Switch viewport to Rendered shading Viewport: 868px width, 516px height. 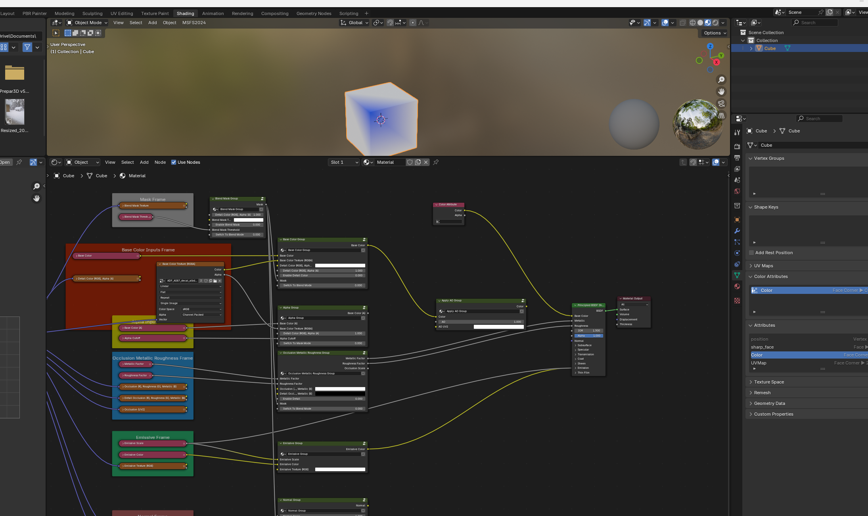(x=715, y=23)
